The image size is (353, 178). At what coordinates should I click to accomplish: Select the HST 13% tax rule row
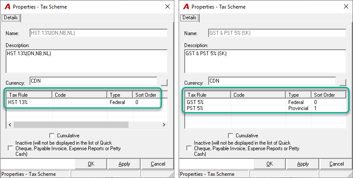click(87, 102)
